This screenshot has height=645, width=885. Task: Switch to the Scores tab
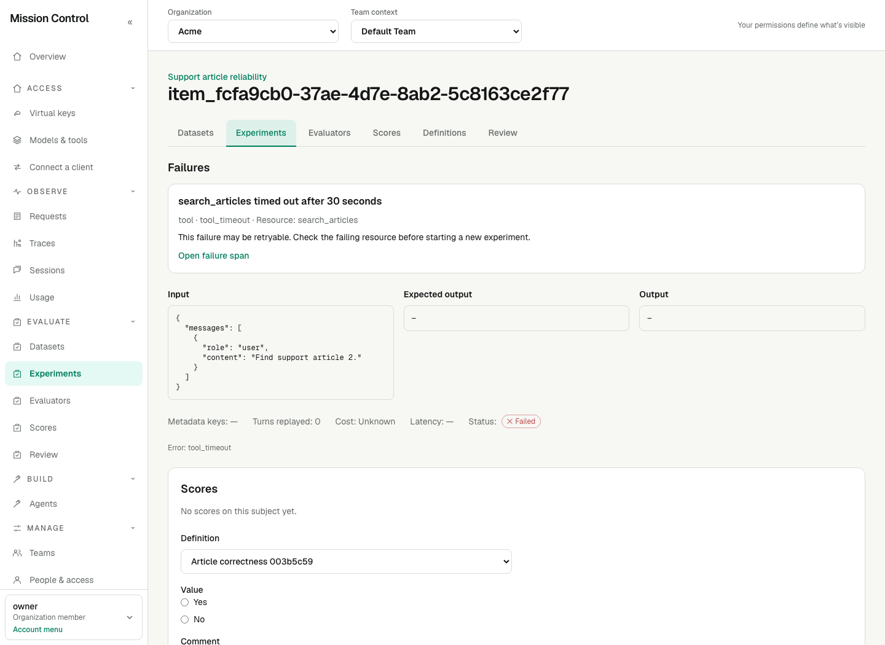(387, 133)
